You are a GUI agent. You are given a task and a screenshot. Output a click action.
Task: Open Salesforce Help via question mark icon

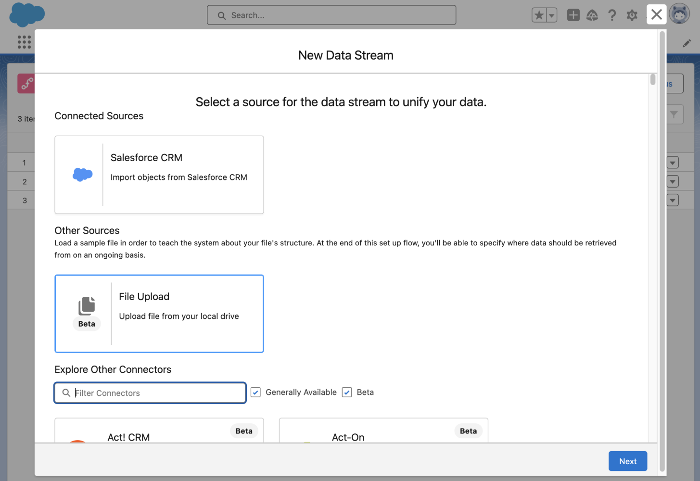[612, 15]
